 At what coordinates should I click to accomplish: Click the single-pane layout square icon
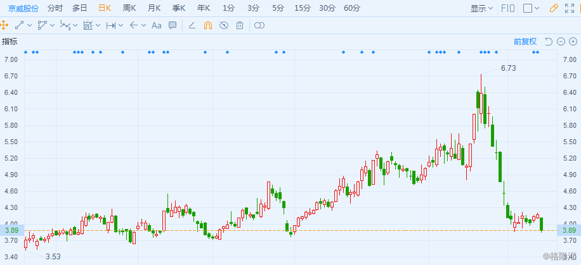click(x=528, y=8)
